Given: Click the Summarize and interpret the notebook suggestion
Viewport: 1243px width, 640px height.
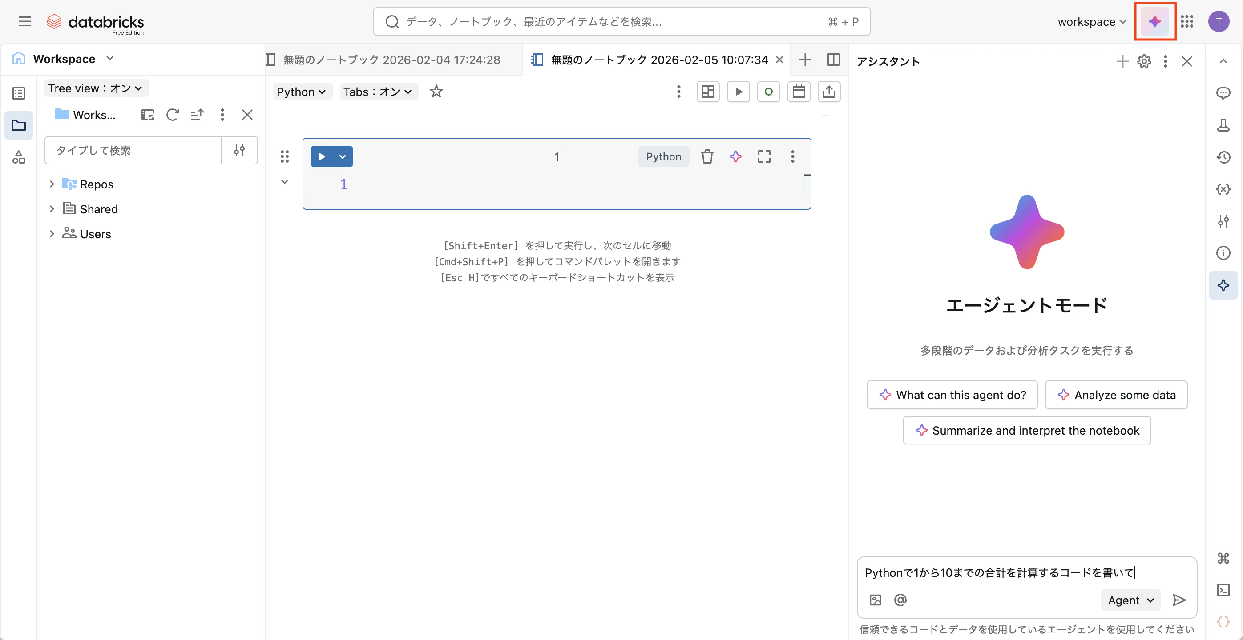Looking at the screenshot, I should click(x=1026, y=430).
